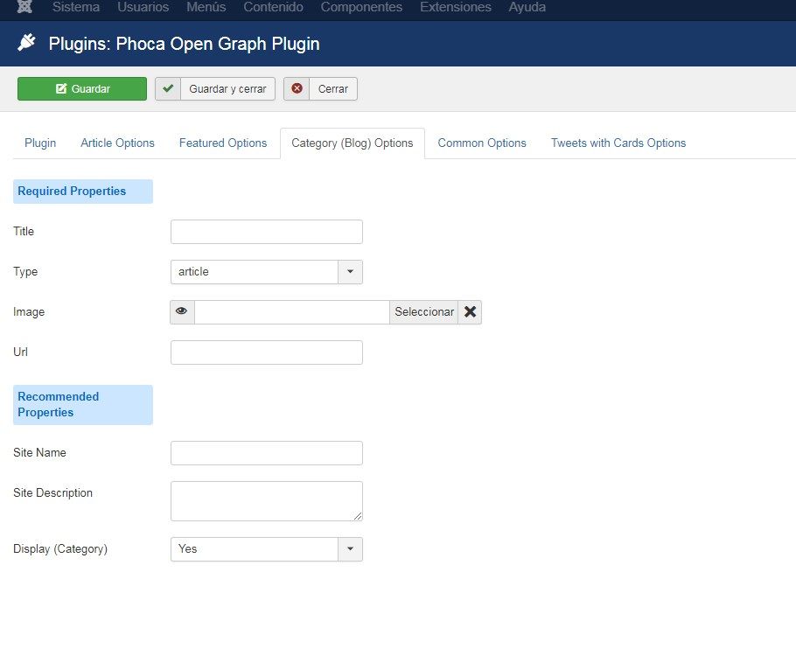The image size is (796, 649).
Task: Switch to the Featured Options tab
Action: tap(223, 143)
